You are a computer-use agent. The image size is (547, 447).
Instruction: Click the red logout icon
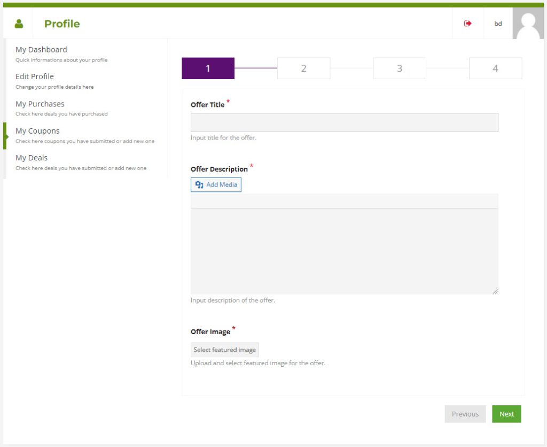[468, 24]
